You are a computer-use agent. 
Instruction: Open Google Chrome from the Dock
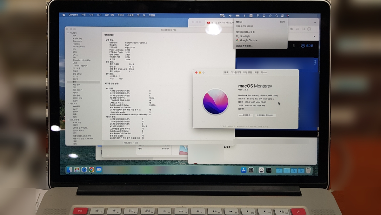pyautogui.click(x=91, y=170)
